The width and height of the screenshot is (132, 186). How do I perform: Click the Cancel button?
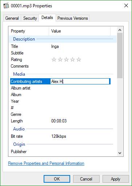click(x=86, y=179)
